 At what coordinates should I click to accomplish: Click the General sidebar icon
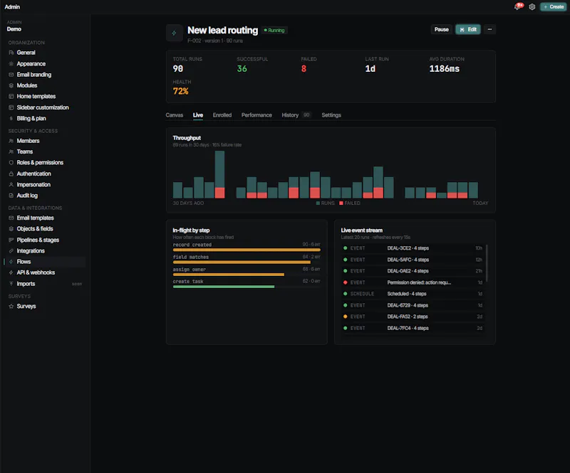[11, 53]
